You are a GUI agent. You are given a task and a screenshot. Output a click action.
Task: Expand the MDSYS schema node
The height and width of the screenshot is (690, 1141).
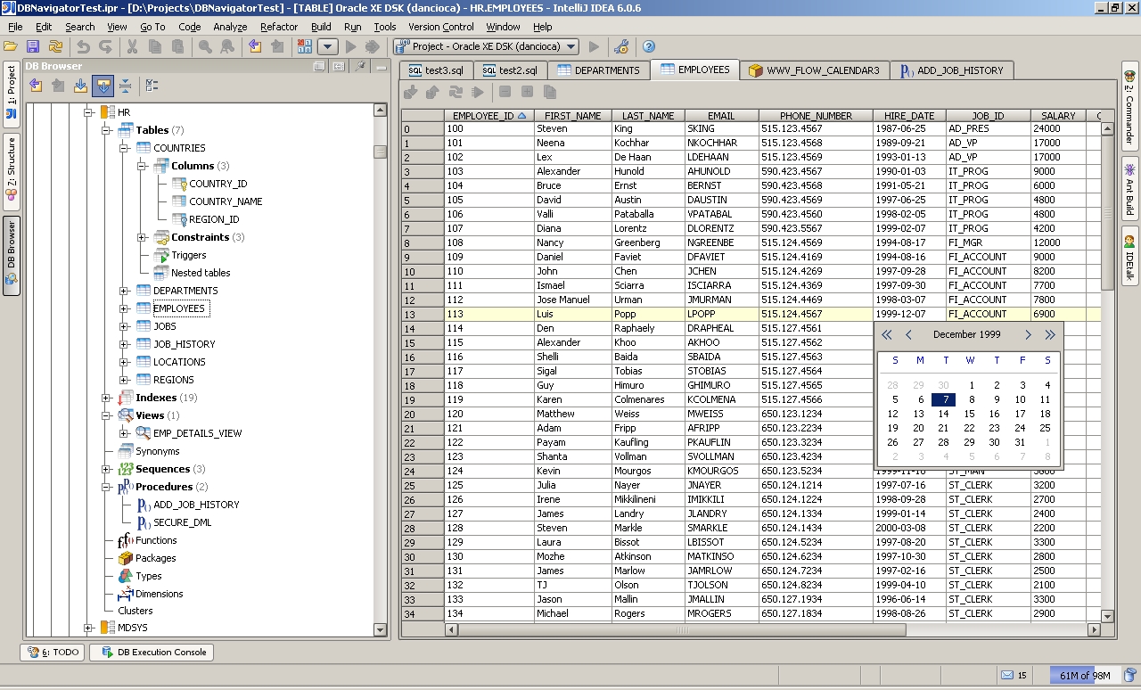coord(88,628)
